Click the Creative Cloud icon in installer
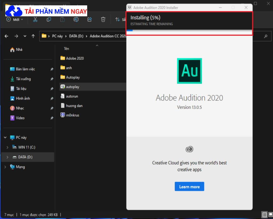This screenshot has width=273, height=219. (189, 149)
